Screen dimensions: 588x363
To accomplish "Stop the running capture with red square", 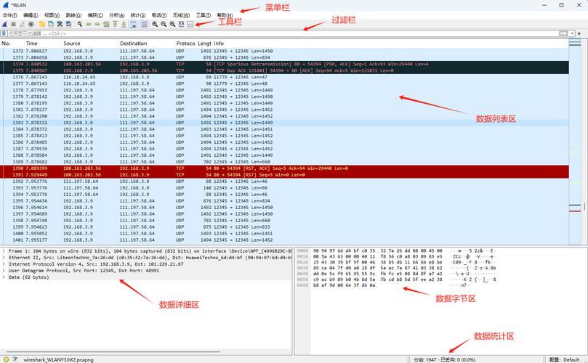I will pos(13,24).
